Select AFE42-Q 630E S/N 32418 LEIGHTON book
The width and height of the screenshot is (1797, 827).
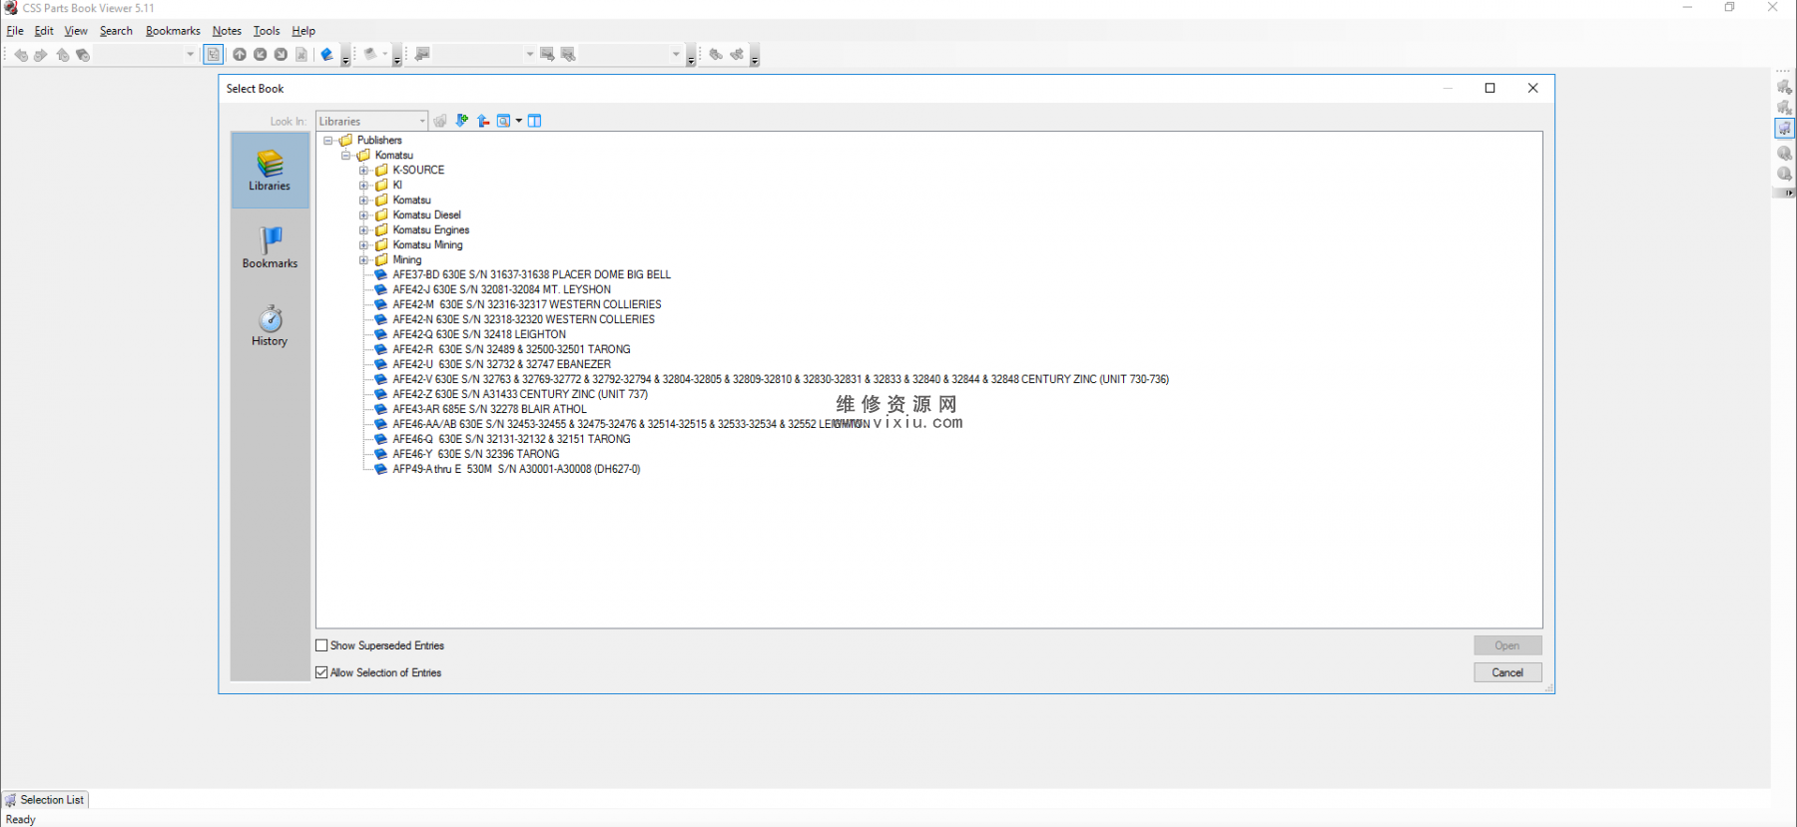pyautogui.click(x=479, y=334)
